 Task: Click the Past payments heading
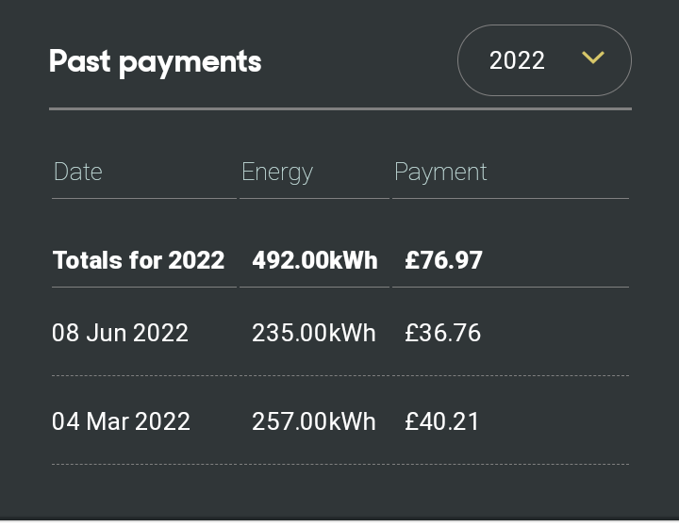point(155,62)
